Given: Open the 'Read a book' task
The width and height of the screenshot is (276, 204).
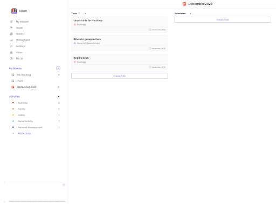Looking at the screenshot, I should point(120,62).
